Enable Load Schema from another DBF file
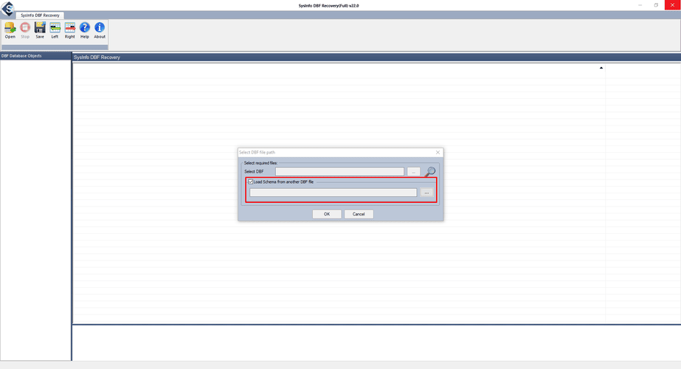Screen dimensions: 681x369 pyautogui.click(x=251, y=182)
